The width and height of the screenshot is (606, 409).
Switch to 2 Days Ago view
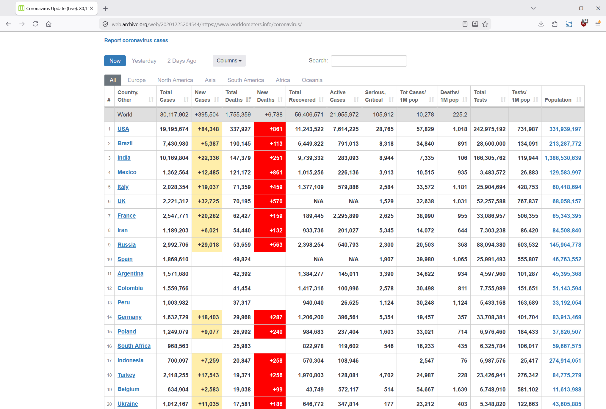[x=182, y=61]
